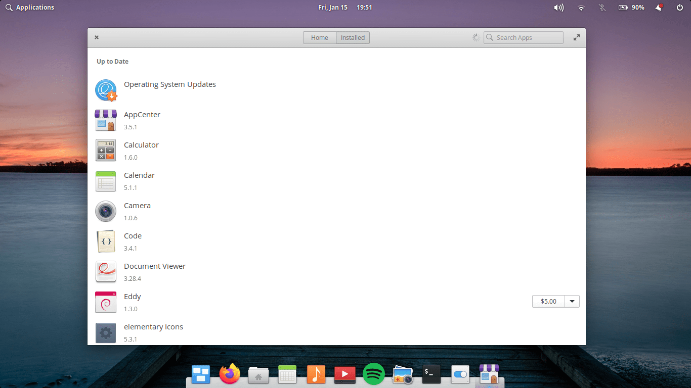Image resolution: width=691 pixels, height=388 pixels.
Task: Open the Calendar icon in the dock
Action: [x=287, y=374]
